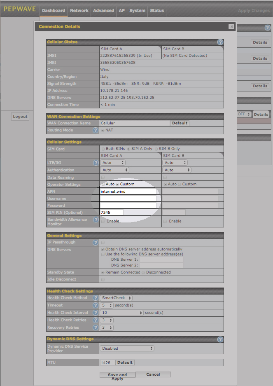The image size is (273, 386).
Task: Open help for Bandwidth Allowance Monitor
Action: [x=96, y=220]
